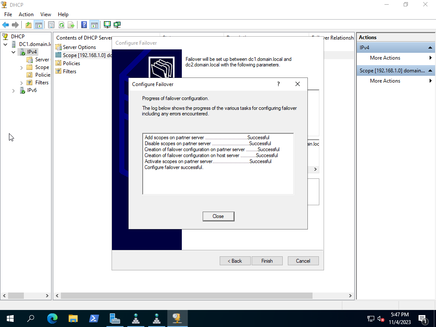Open the Action menu

click(x=26, y=14)
